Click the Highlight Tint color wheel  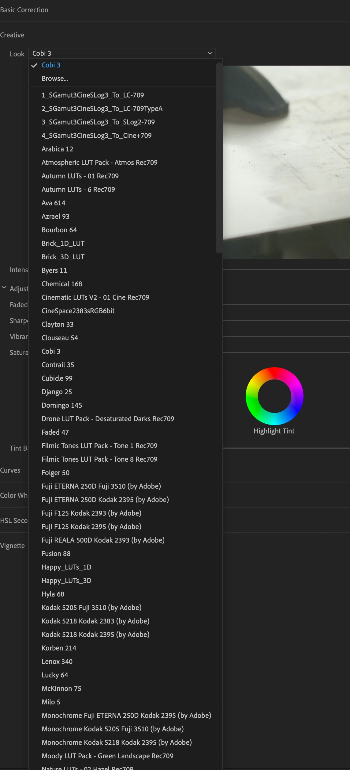click(x=274, y=396)
